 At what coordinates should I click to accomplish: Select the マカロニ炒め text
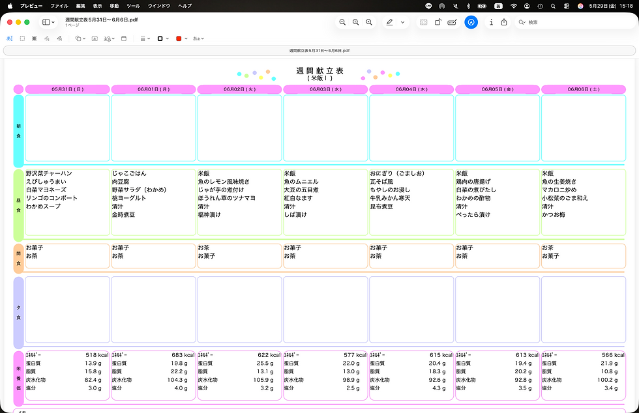[x=559, y=190]
